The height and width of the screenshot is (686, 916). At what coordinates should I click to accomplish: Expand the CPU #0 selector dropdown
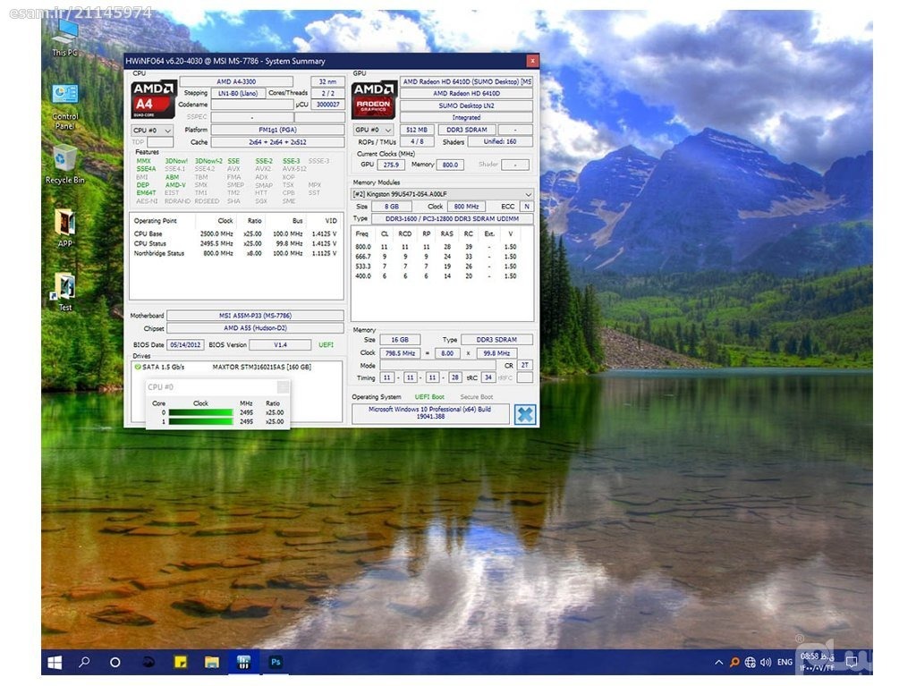[152, 130]
